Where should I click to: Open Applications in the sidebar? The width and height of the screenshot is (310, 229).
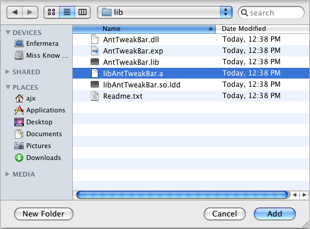click(x=39, y=110)
